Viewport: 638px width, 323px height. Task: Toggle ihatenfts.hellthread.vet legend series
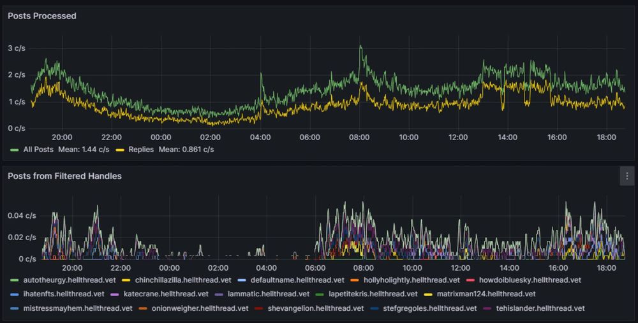tap(64, 294)
